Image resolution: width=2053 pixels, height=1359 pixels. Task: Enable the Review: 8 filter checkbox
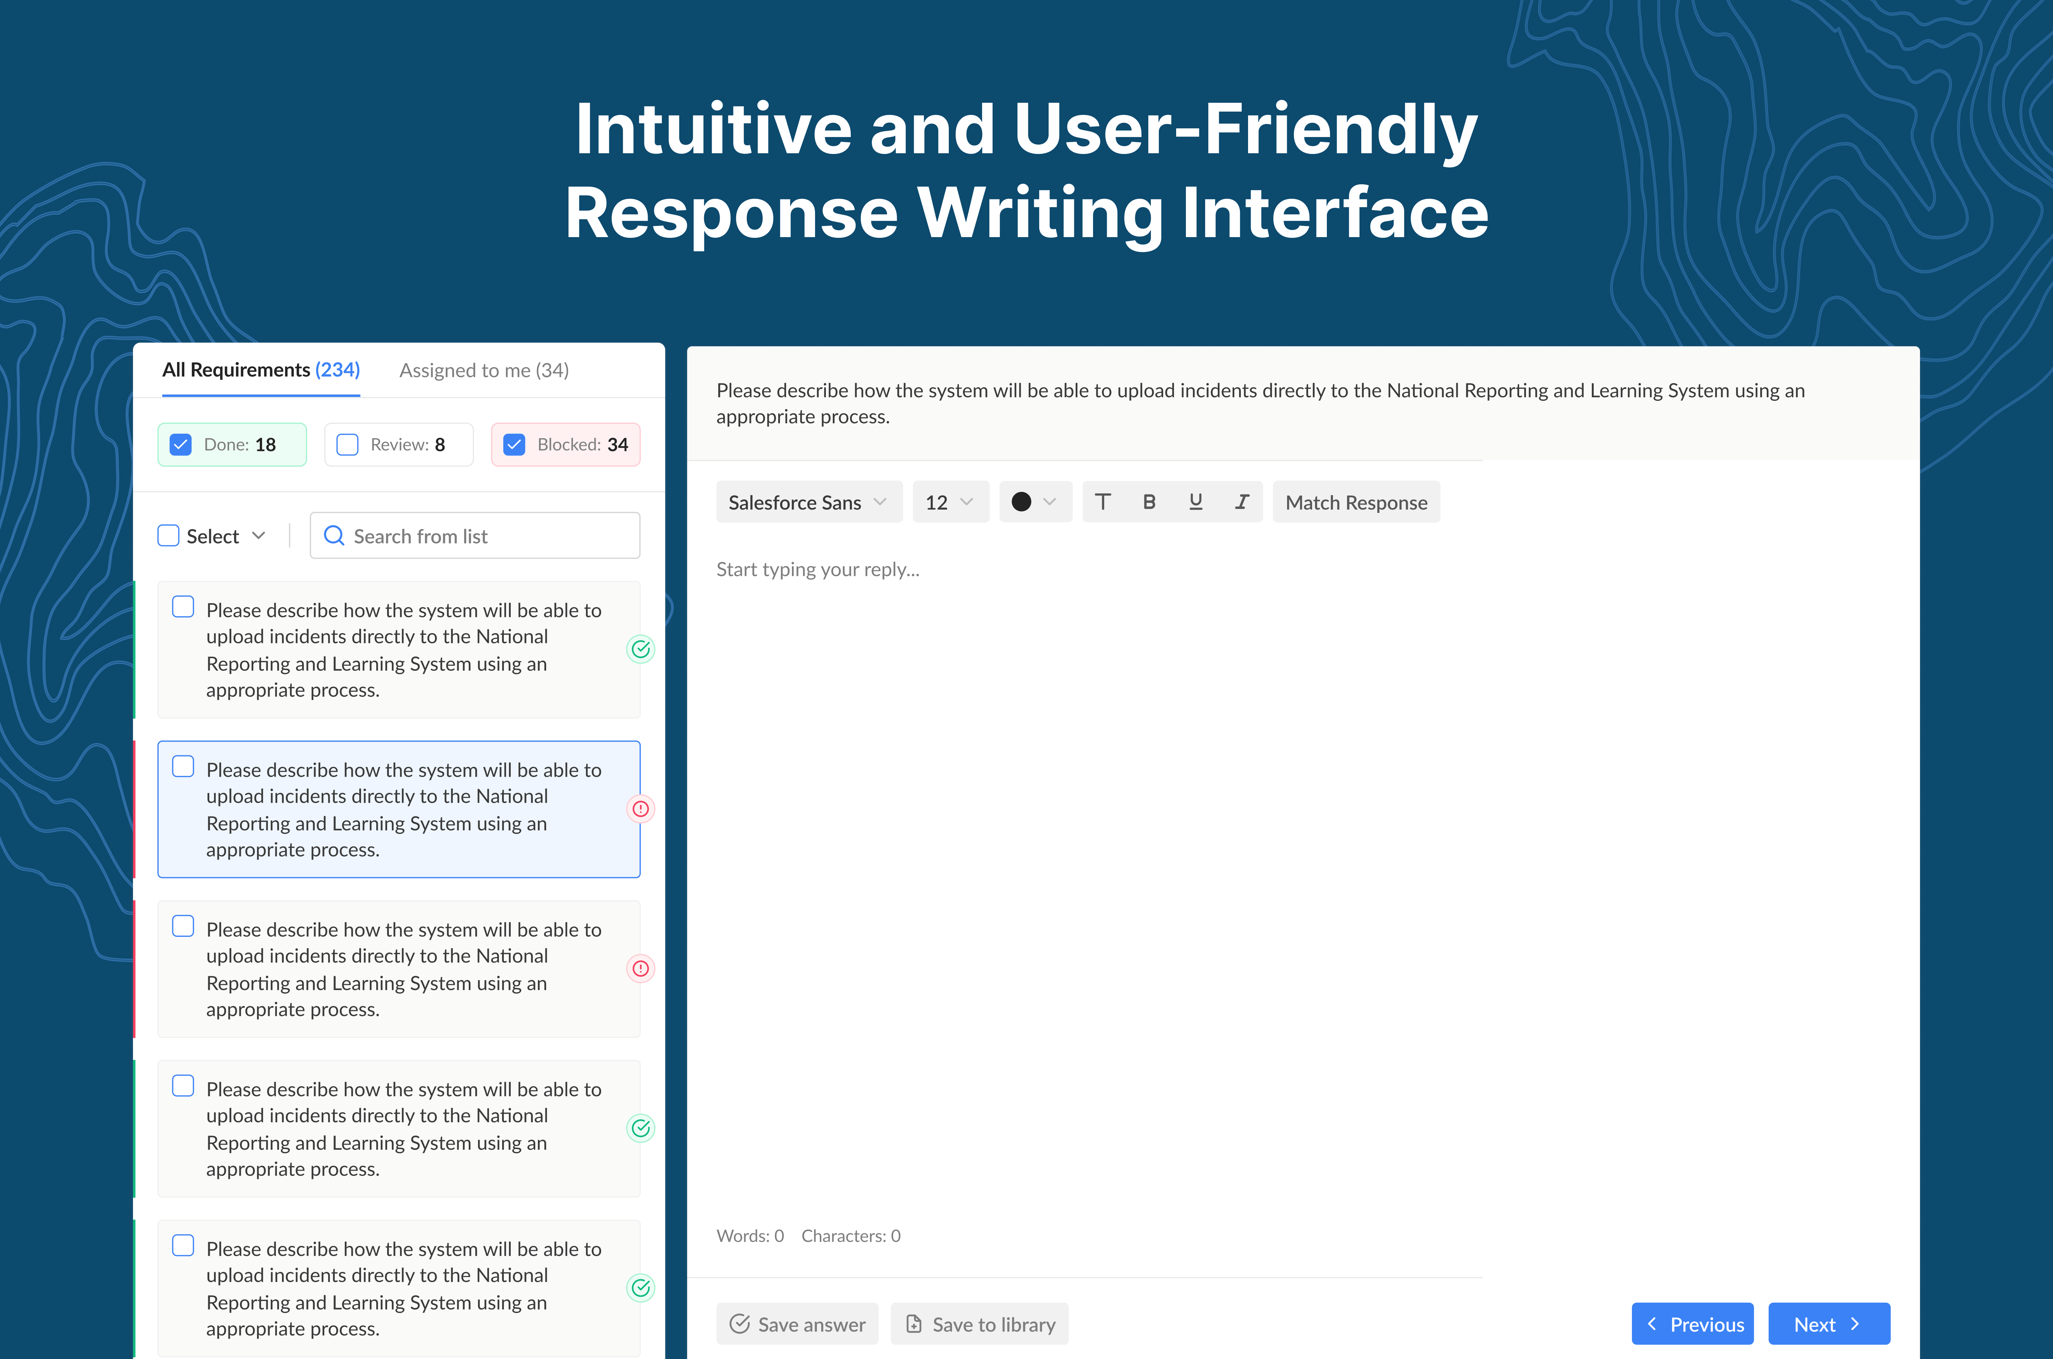tap(347, 445)
